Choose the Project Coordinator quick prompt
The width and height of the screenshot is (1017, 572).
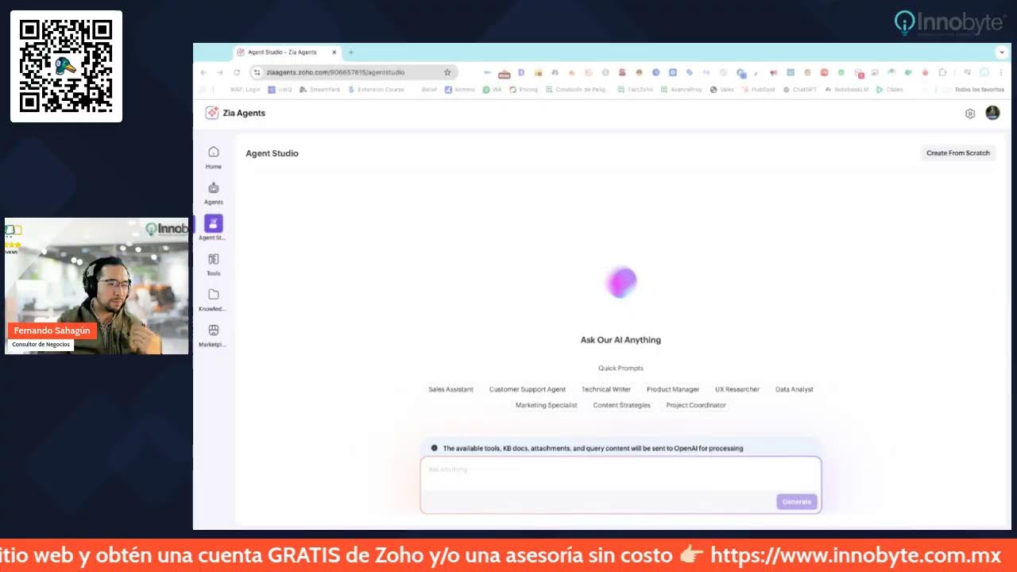coord(696,405)
